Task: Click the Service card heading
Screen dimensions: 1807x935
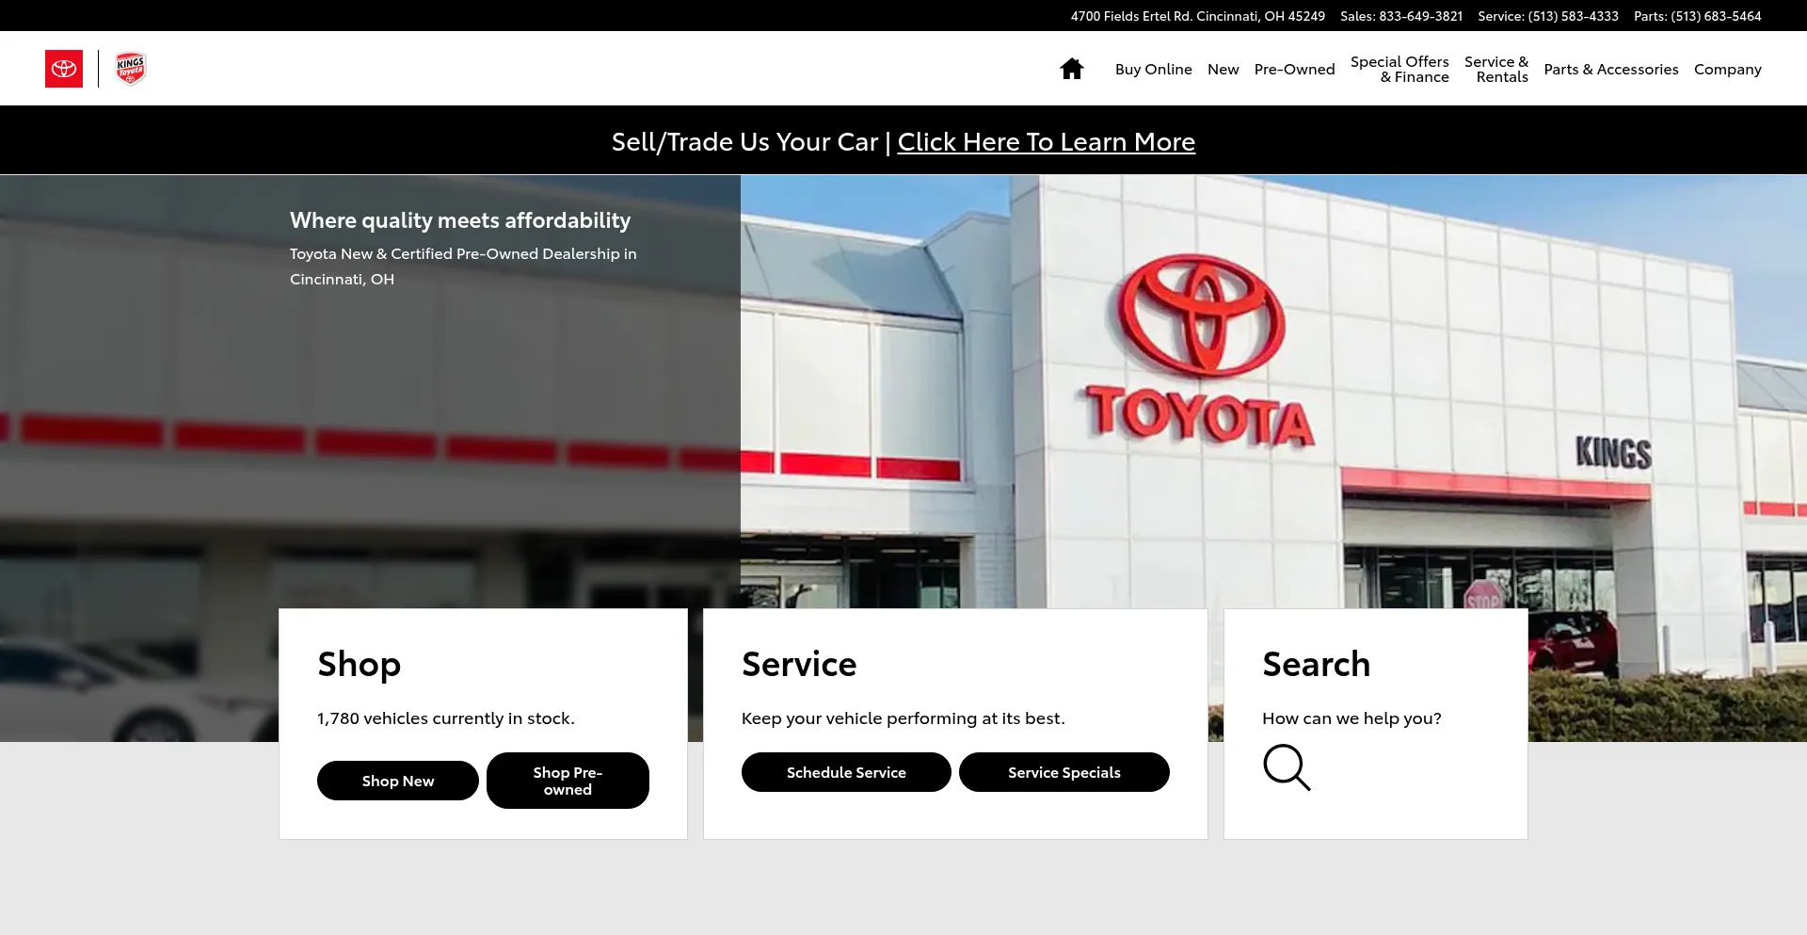Action: click(x=799, y=664)
